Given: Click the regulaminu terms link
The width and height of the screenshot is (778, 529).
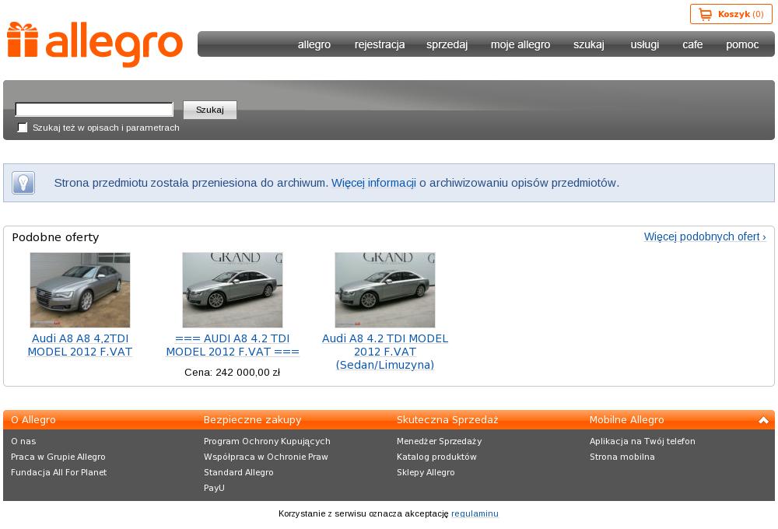Looking at the screenshot, I should (x=475, y=513).
